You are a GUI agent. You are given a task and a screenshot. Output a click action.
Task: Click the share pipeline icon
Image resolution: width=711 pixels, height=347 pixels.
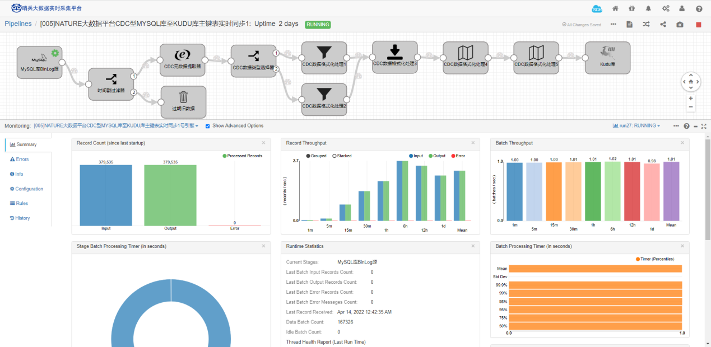(x=663, y=25)
